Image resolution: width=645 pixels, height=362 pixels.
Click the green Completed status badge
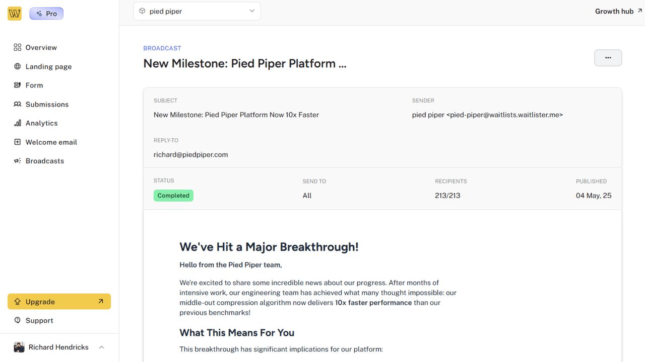173,196
